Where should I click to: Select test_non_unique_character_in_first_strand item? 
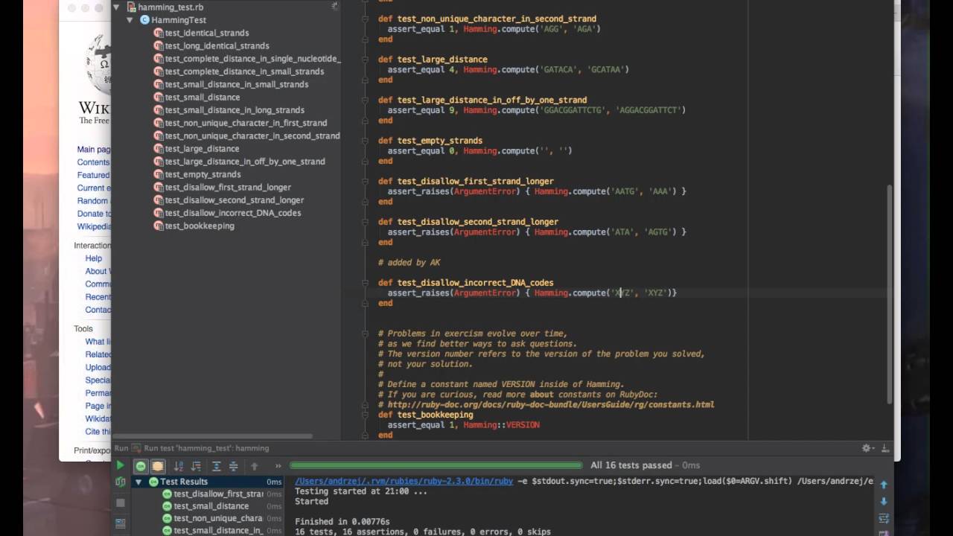(x=246, y=123)
